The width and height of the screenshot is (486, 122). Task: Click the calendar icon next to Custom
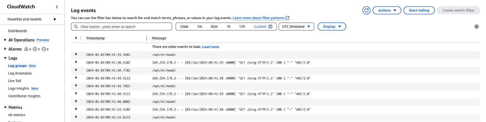(x=271, y=27)
